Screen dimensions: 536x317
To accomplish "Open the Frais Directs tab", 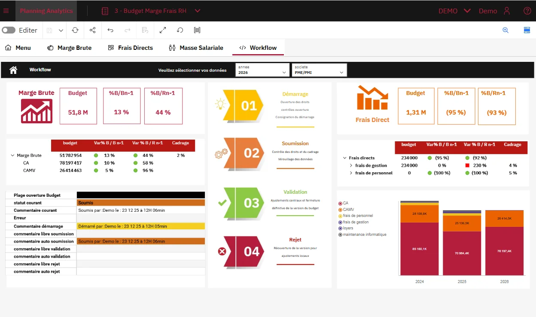I will click(x=130, y=48).
